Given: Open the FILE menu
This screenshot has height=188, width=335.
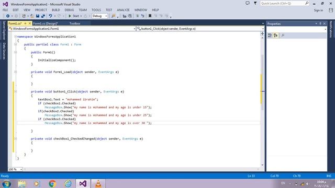Looking at the screenshot, I should (x=5, y=10).
